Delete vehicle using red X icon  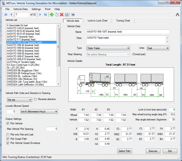tap(62, 14)
